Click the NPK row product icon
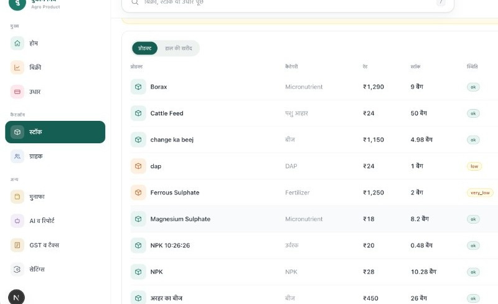 [138, 272]
